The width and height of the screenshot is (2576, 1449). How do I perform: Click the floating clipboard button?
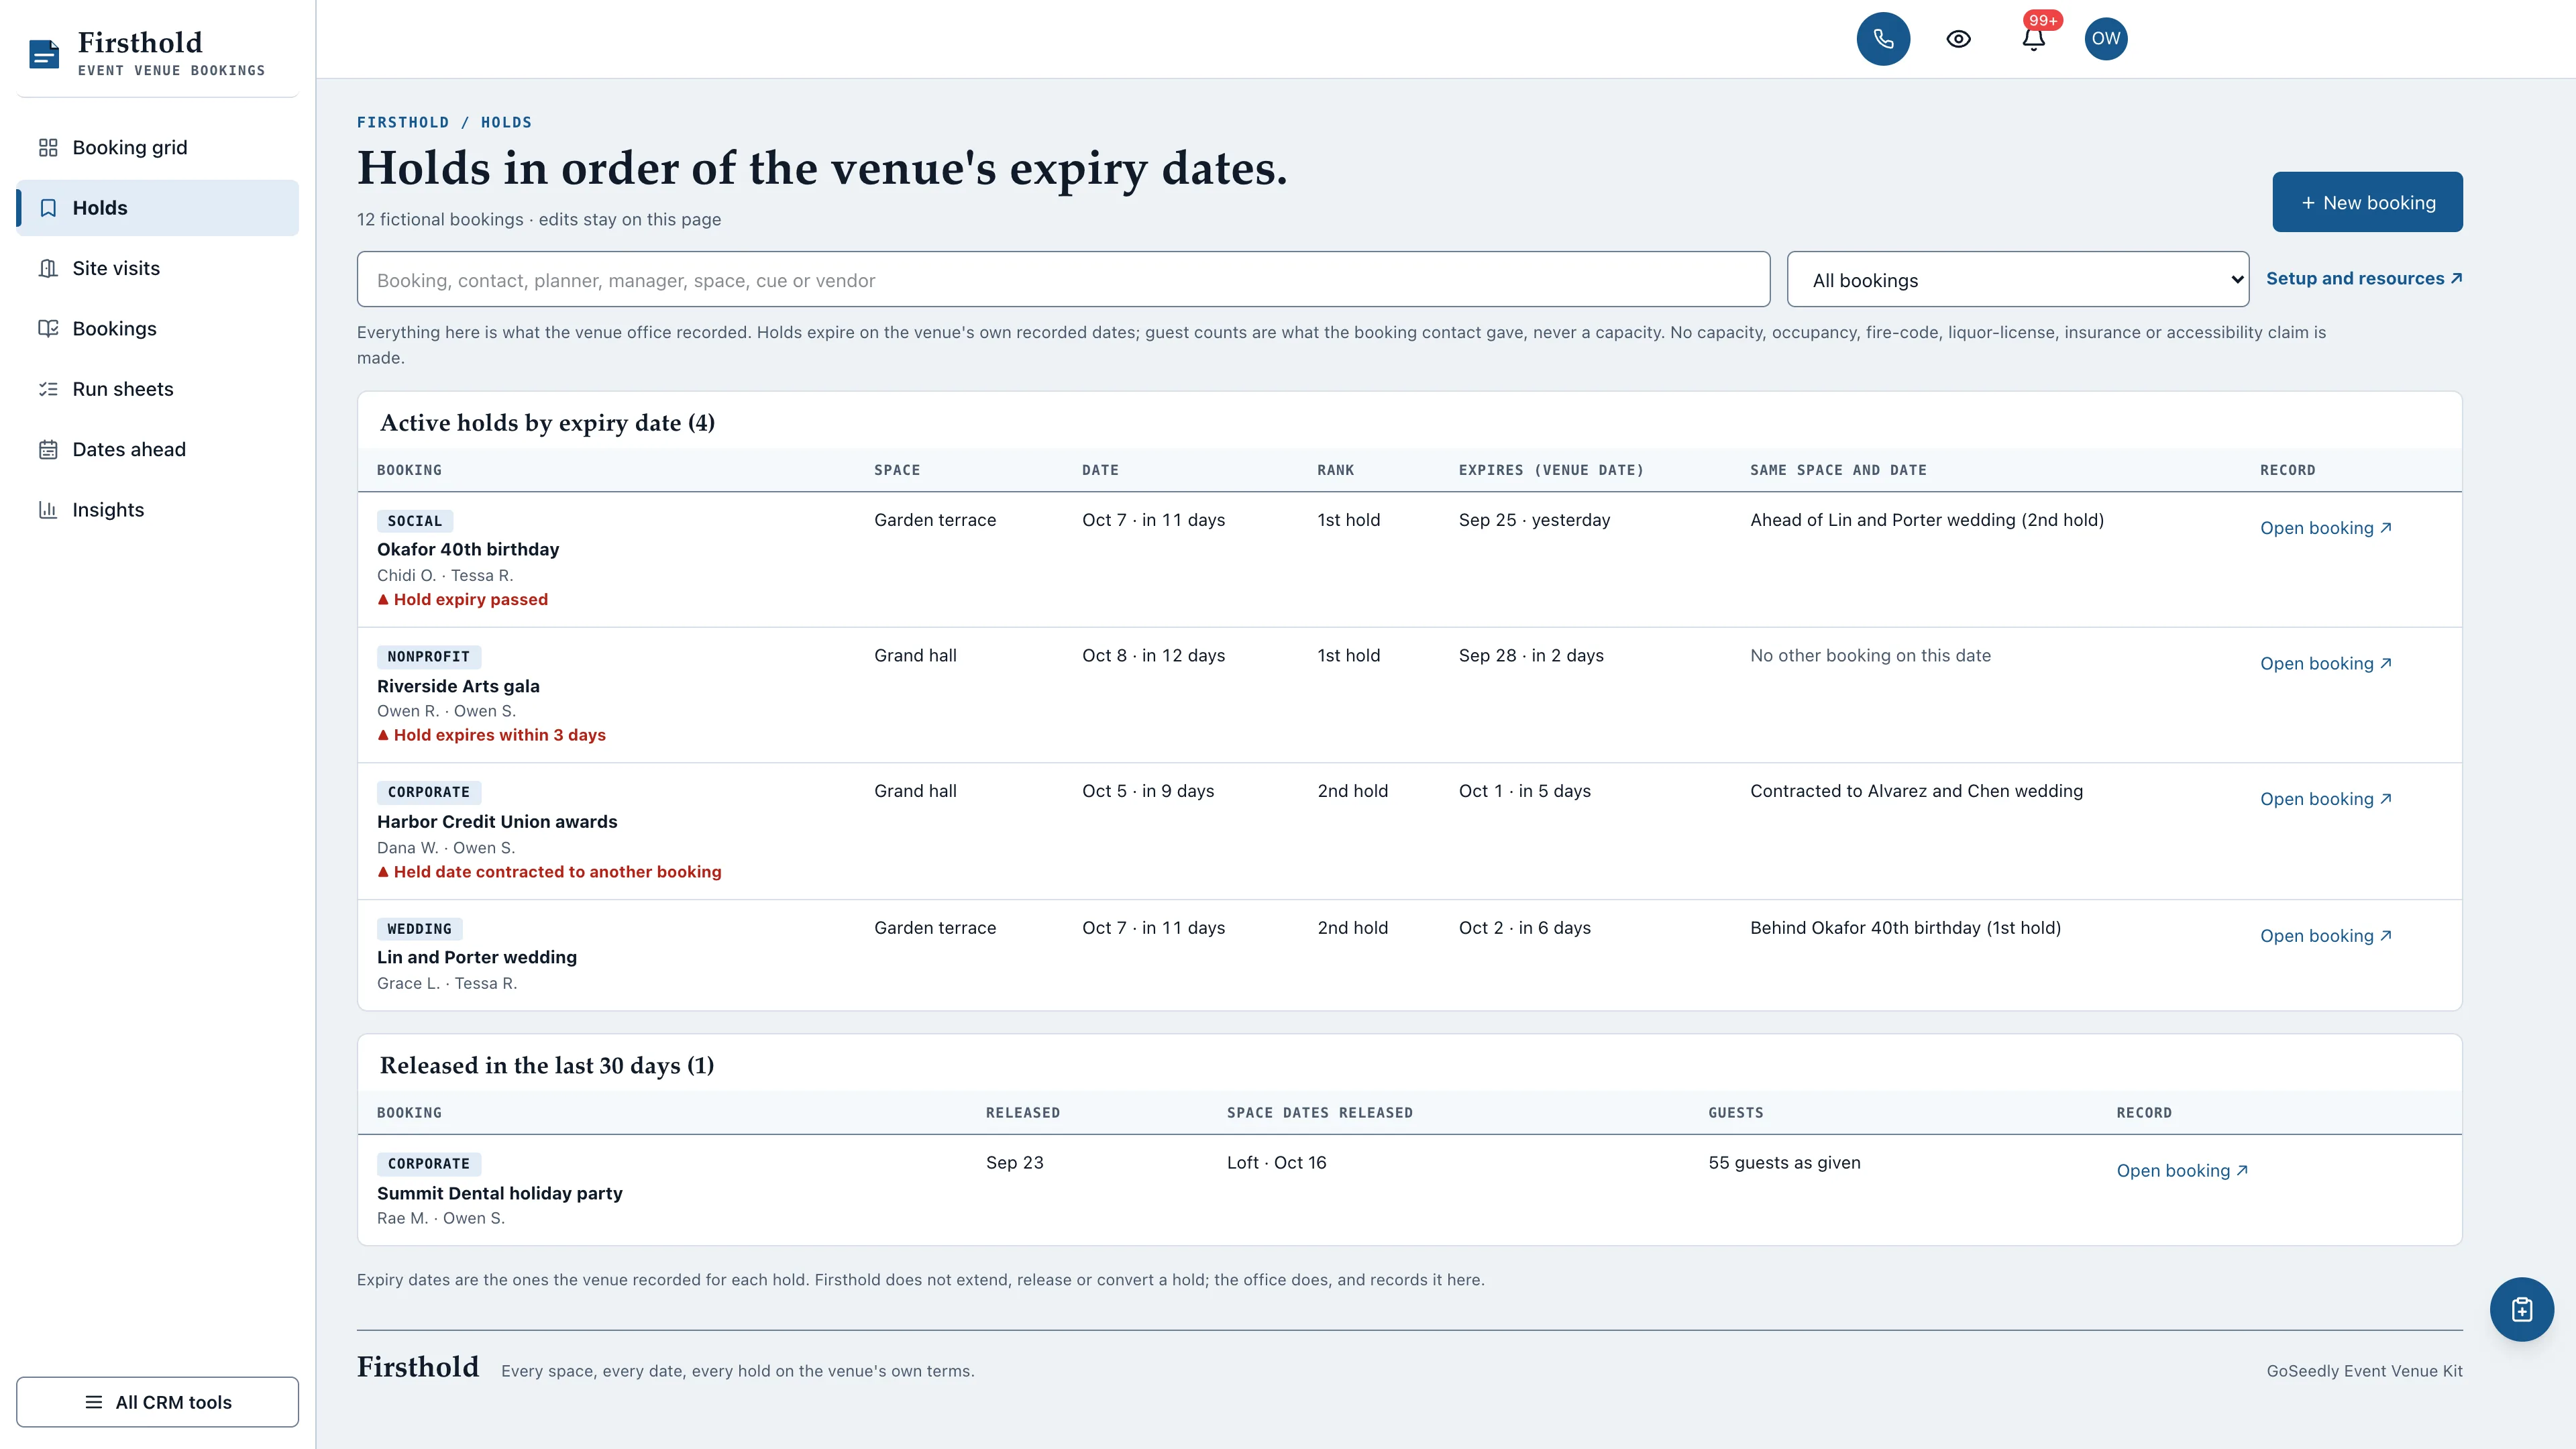[2521, 1309]
